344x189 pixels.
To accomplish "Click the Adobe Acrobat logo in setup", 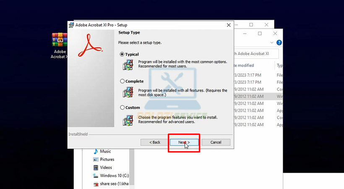I will pos(88,45).
